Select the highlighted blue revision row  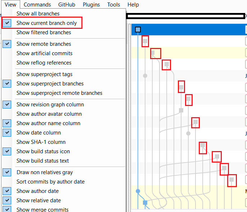(189, 30)
